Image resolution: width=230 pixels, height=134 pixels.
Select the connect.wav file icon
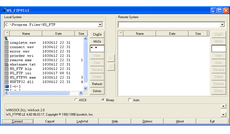[7, 47]
